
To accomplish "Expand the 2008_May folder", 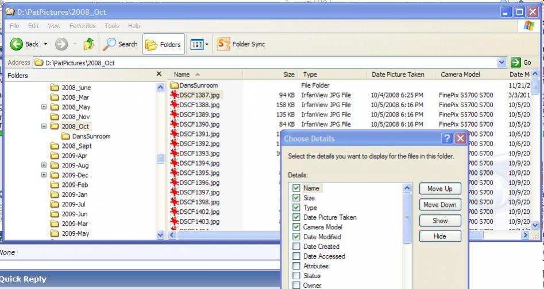I will [x=44, y=107].
